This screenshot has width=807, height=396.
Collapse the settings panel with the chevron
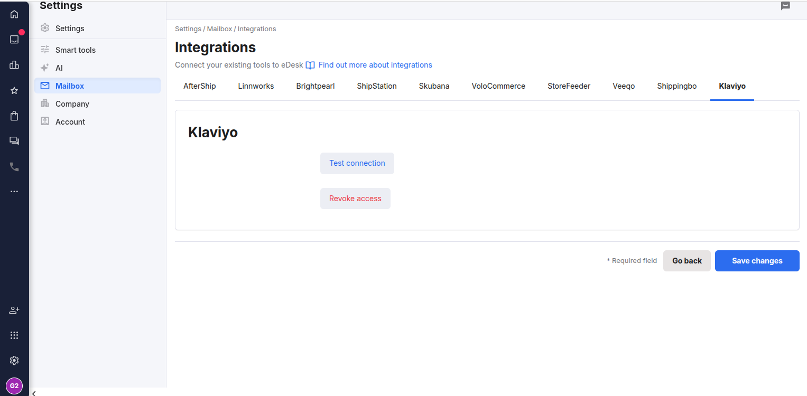point(34,393)
